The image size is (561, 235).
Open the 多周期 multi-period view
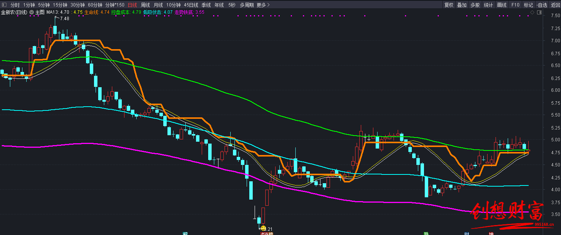pyautogui.click(x=247, y=5)
